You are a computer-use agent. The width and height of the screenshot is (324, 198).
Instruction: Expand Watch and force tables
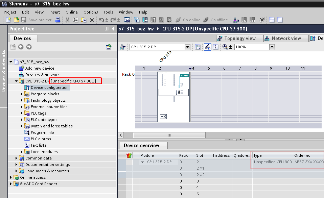(x=22, y=126)
